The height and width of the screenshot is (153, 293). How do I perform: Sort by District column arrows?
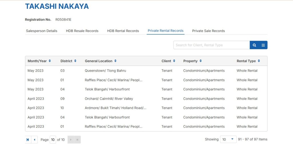[75, 61]
